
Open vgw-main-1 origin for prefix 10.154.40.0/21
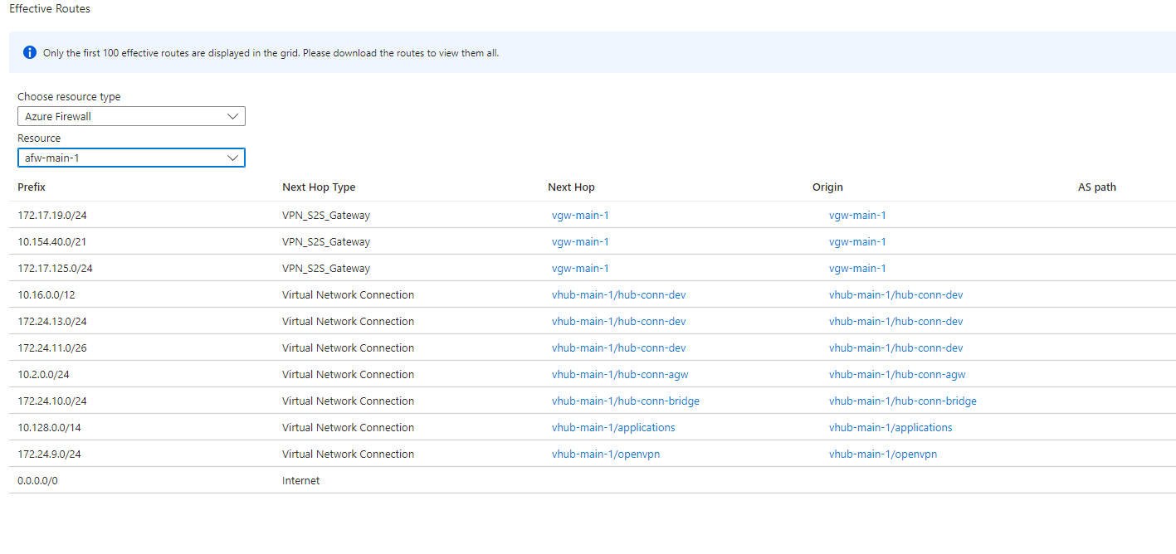pos(857,241)
